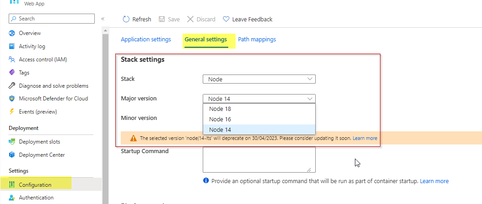Click the Save floppy disk icon
This screenshot has height=204, width=482.
click(162, 19)
